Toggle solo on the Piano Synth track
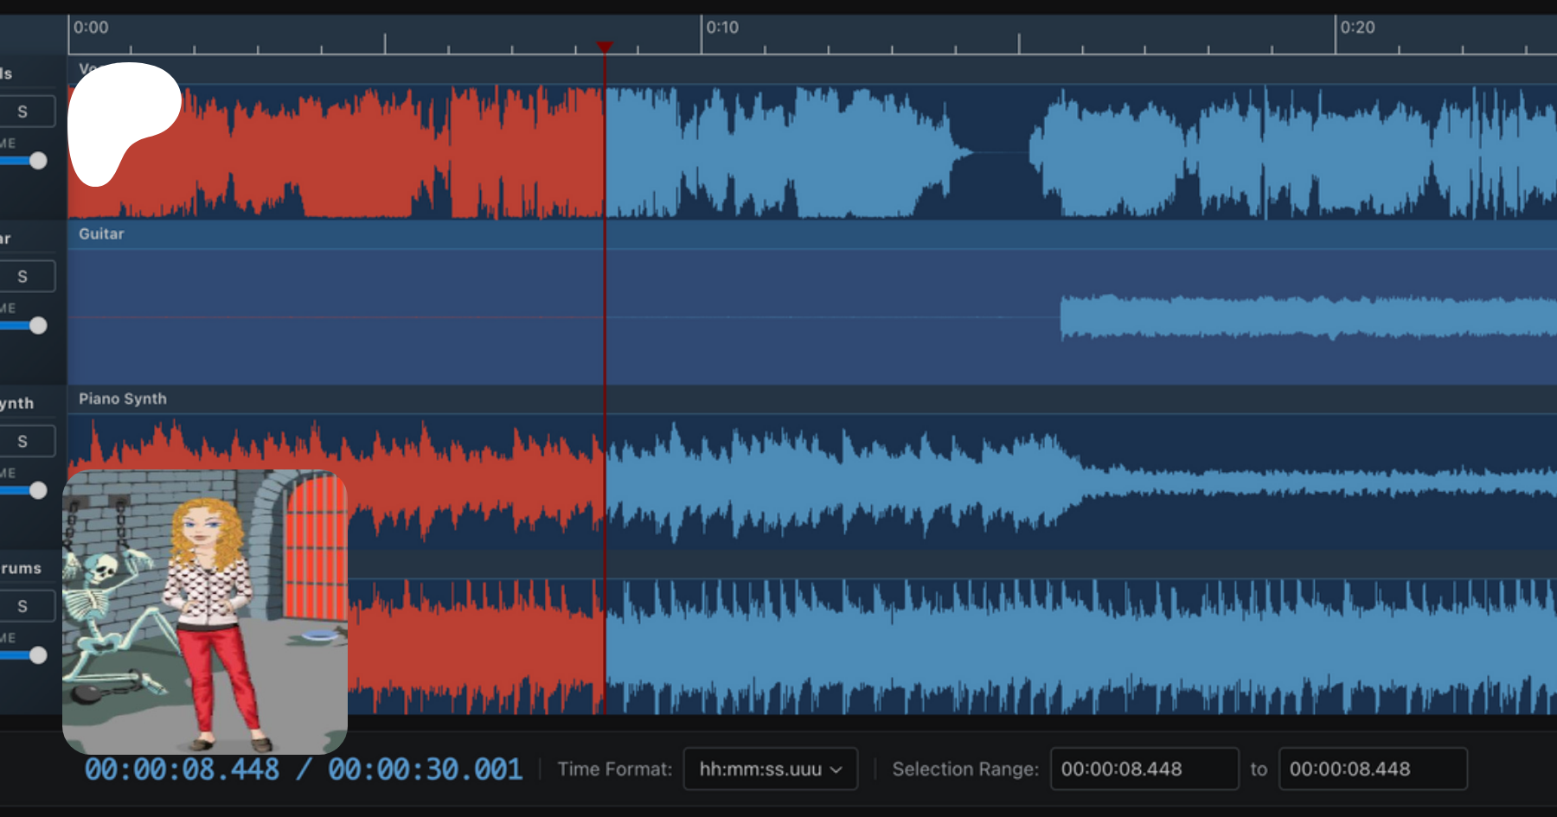The height and width of the screenshot is (817, 1557). coord(23,442)
